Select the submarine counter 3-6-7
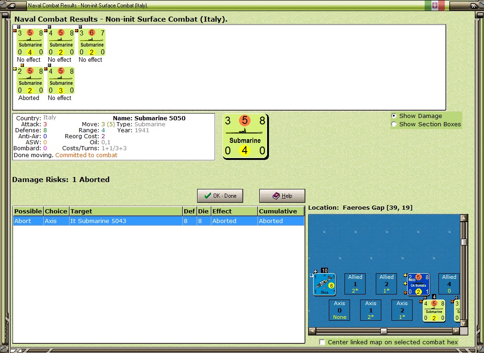The height and width of the screenshot is (353, 484). pyautogui.click(x=92, y=42)
